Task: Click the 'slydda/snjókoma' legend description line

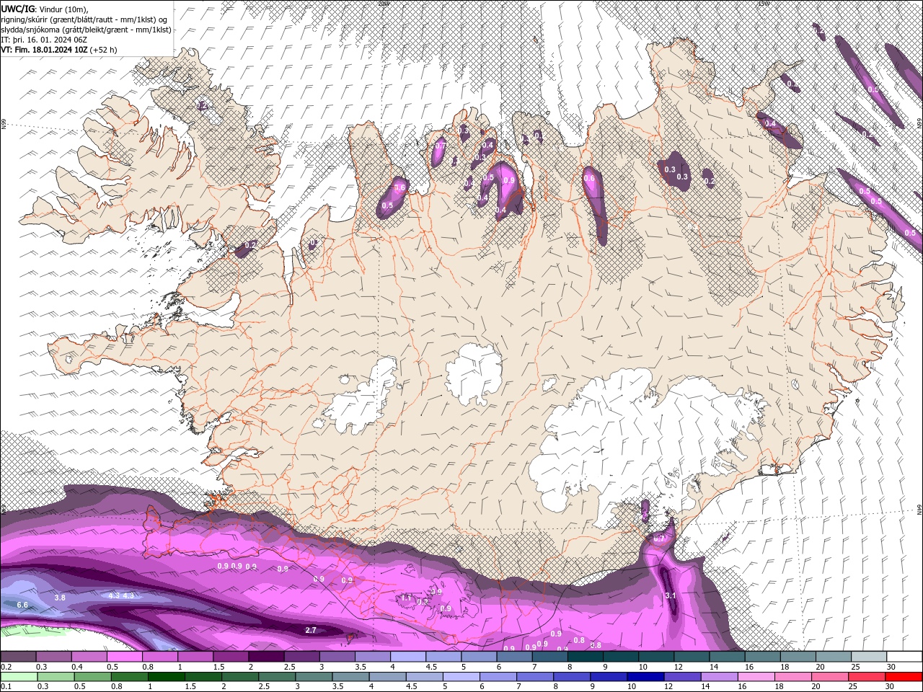Action: [x=86, y=30]
